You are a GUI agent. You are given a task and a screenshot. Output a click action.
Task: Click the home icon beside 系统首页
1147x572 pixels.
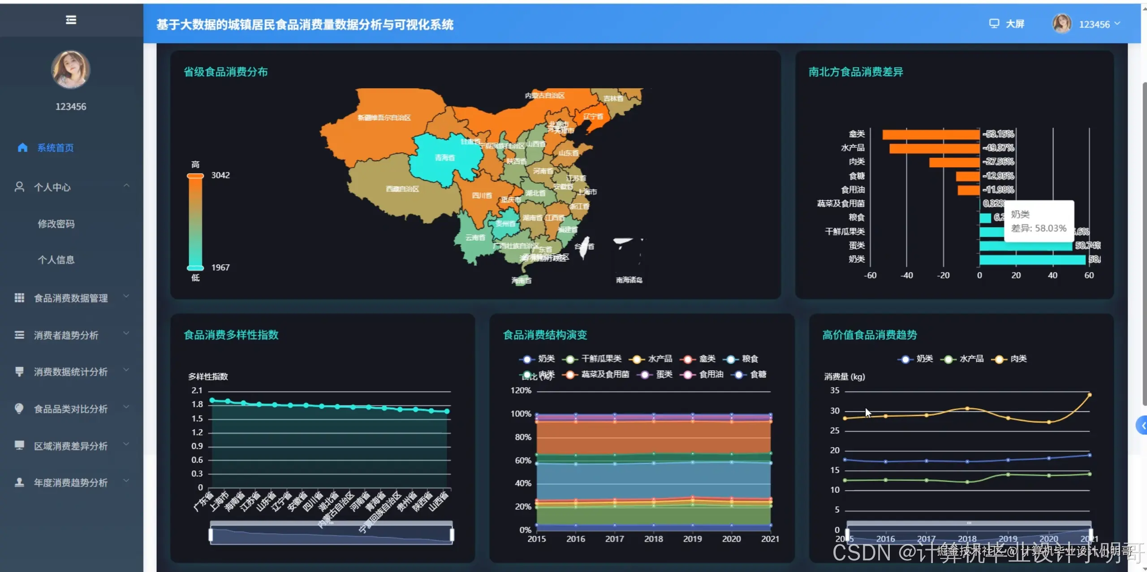(x=22, y=148)
